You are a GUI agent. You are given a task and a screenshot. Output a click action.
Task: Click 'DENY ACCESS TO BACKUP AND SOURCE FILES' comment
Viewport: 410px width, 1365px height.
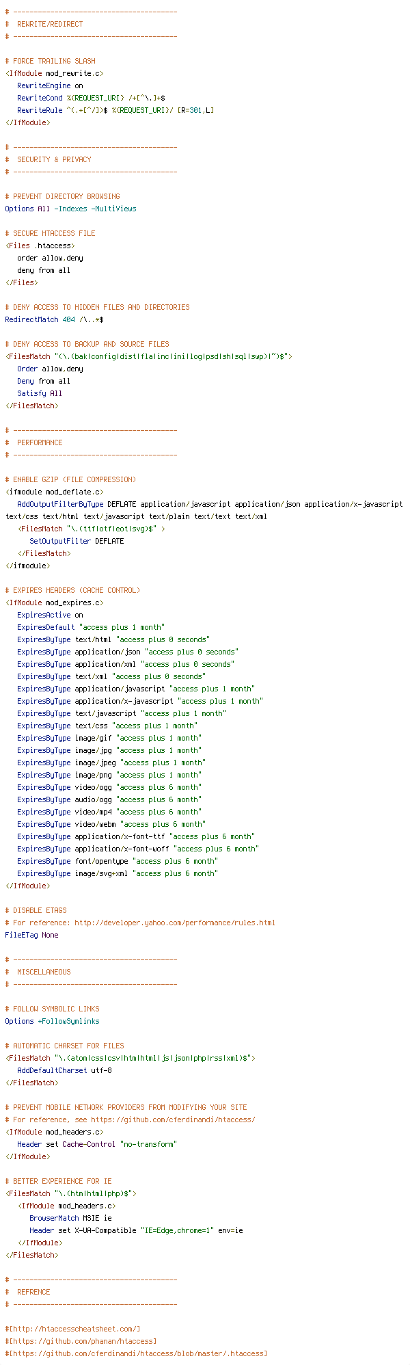tap(87, 344)
